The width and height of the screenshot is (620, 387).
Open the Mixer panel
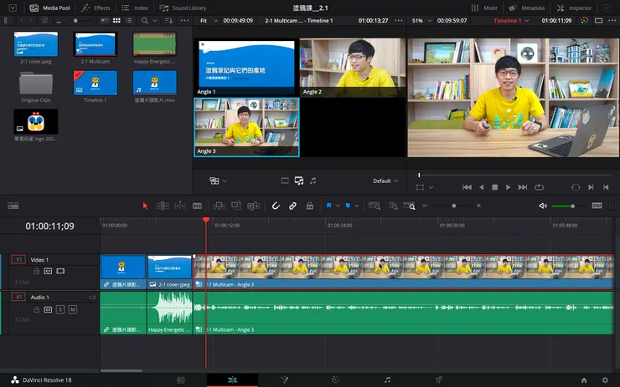(x=484, y=8)
